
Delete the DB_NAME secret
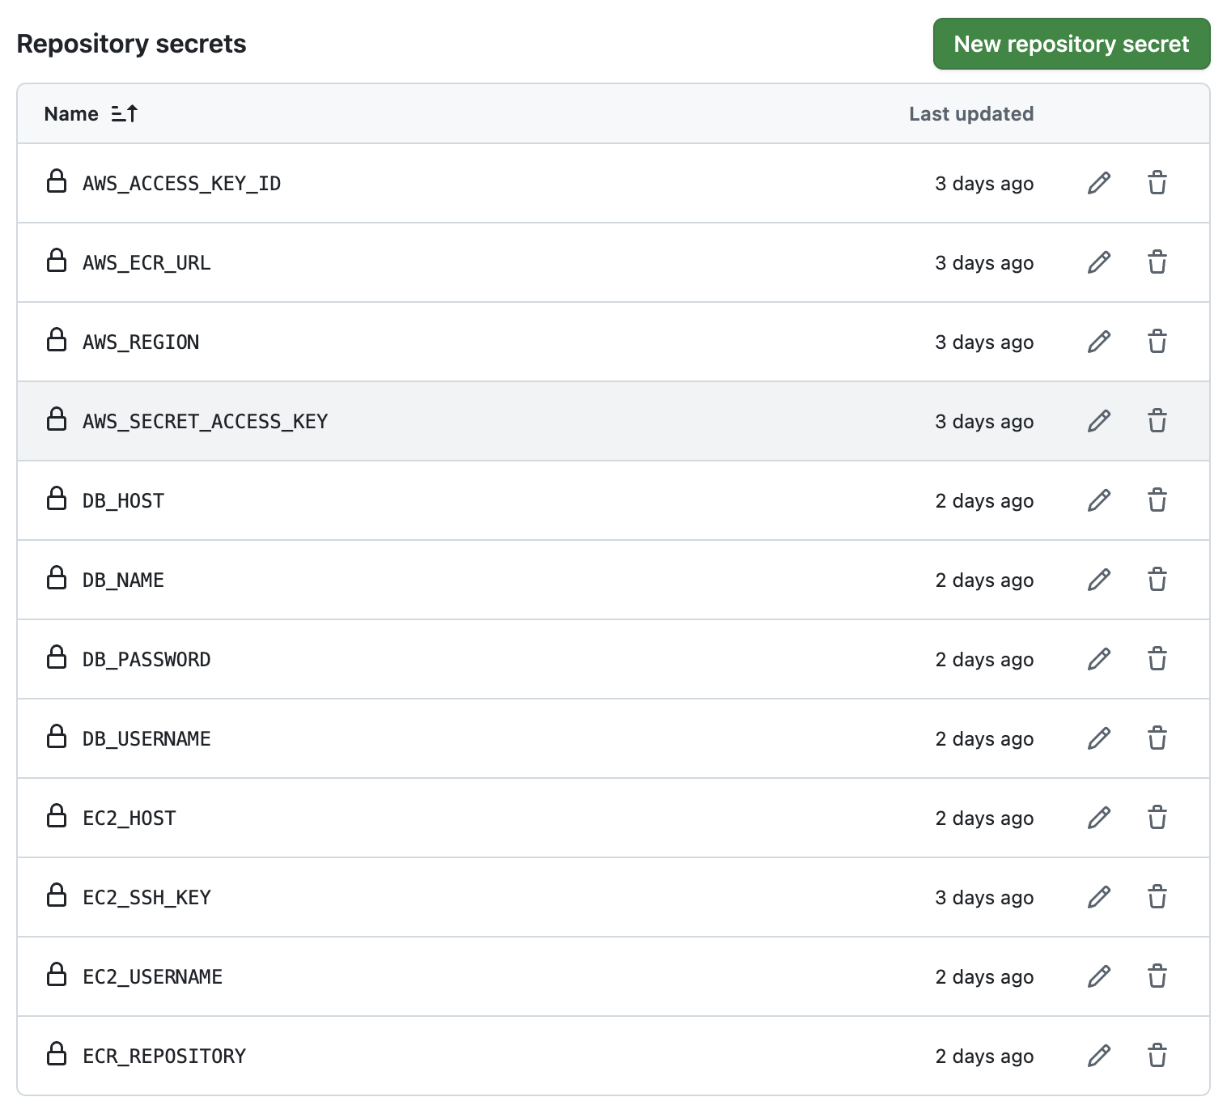(x=1157, y=580)
